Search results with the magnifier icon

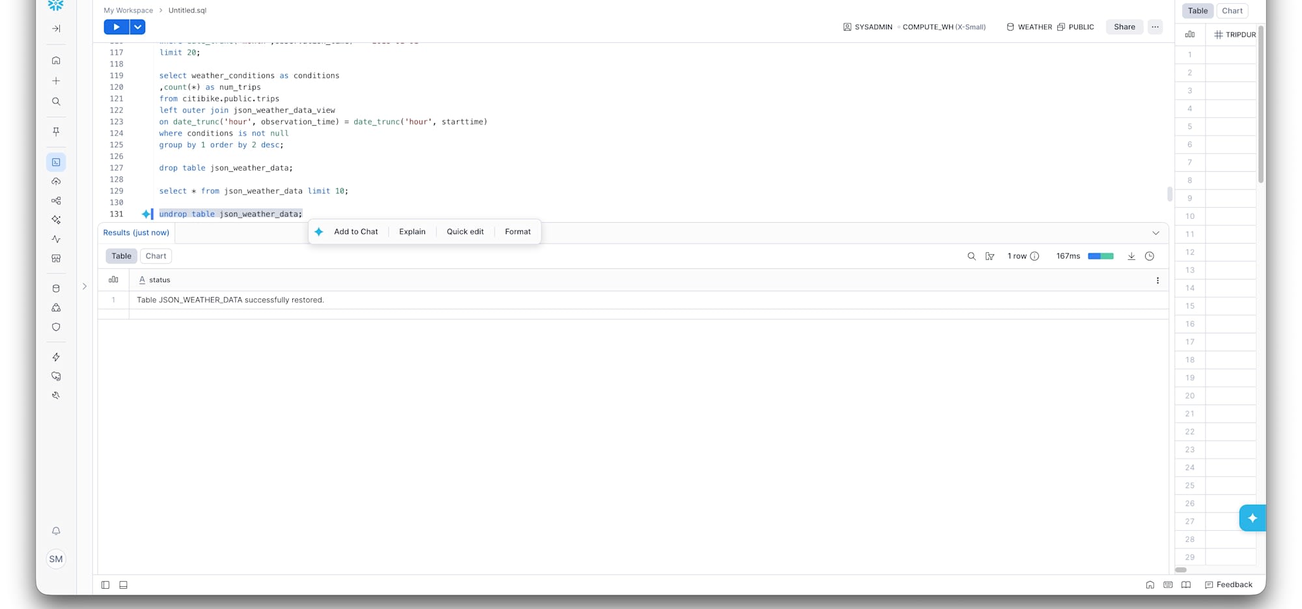point(971,256)
